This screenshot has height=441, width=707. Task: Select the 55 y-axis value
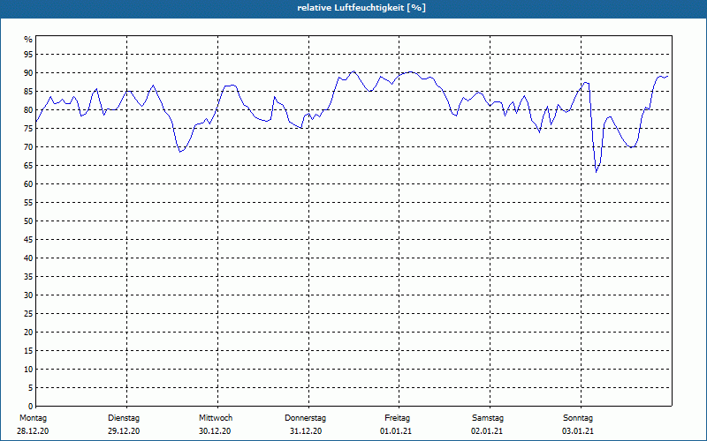(x=28, y=203)
